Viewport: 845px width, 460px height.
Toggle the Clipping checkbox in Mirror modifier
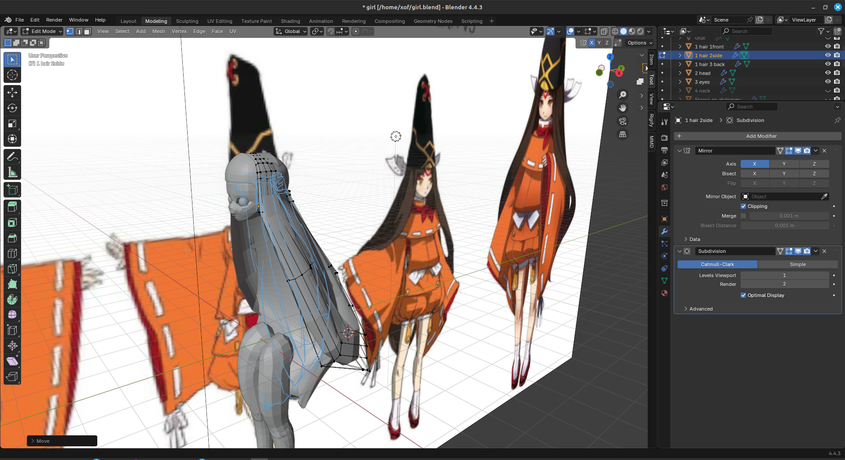(743, 206)
